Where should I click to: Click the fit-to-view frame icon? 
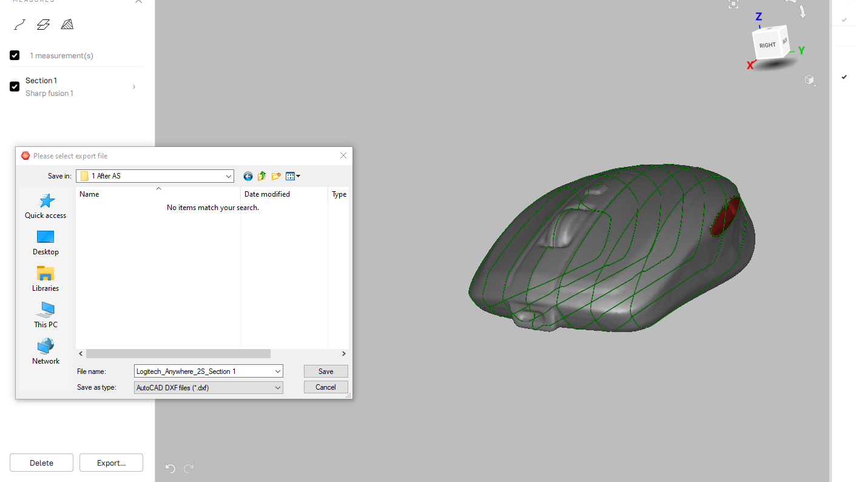(733, 4)
